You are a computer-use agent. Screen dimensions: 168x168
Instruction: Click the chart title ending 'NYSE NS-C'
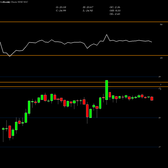[x=14, y=2]
